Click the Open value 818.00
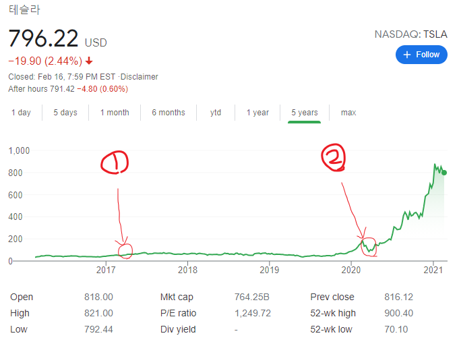This screenshot has width=459, height=344. (98, 297)
